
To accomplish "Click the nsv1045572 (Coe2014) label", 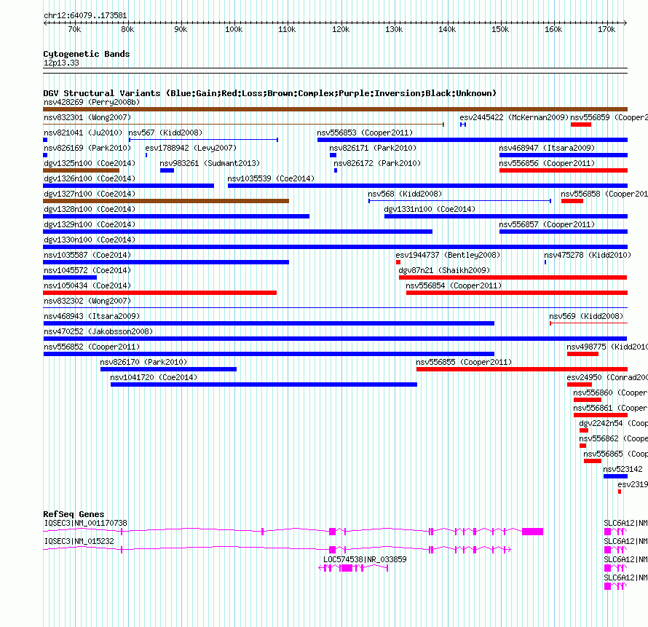I will click(87, 270).
